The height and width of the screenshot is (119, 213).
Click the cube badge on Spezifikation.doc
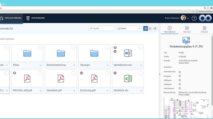(x=115, y=47)
